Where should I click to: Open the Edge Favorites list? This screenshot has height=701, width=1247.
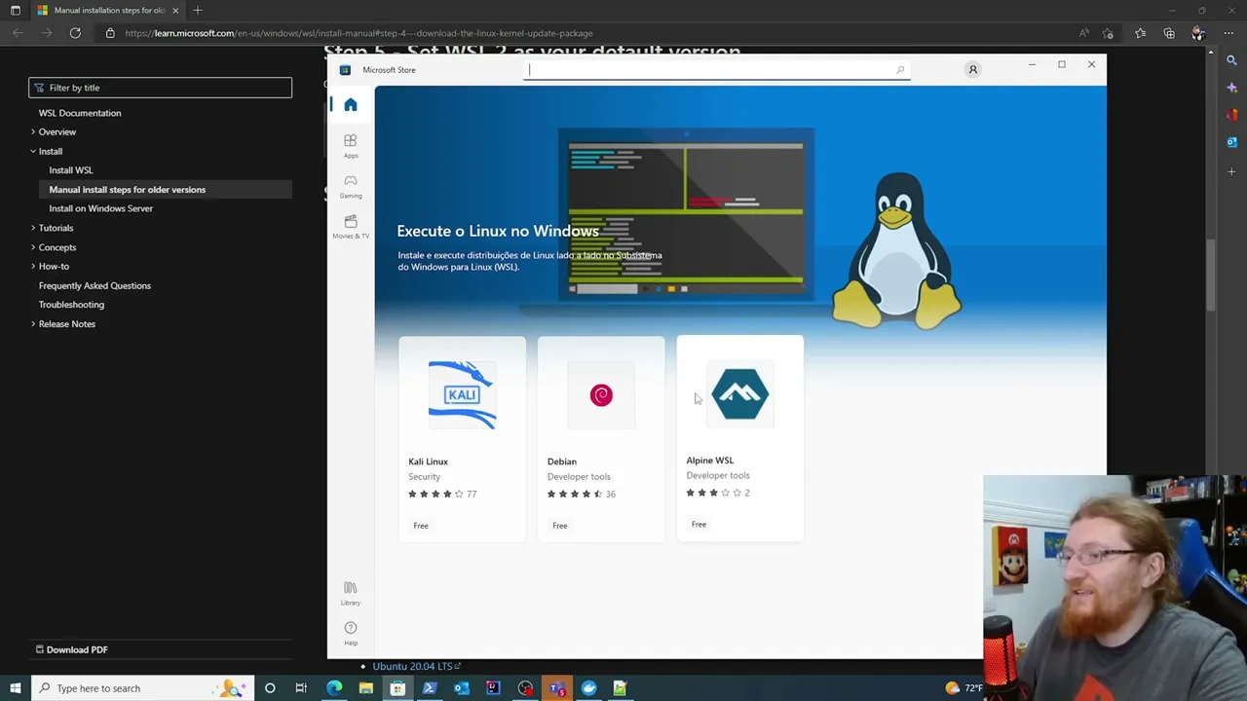[1141, 33]
